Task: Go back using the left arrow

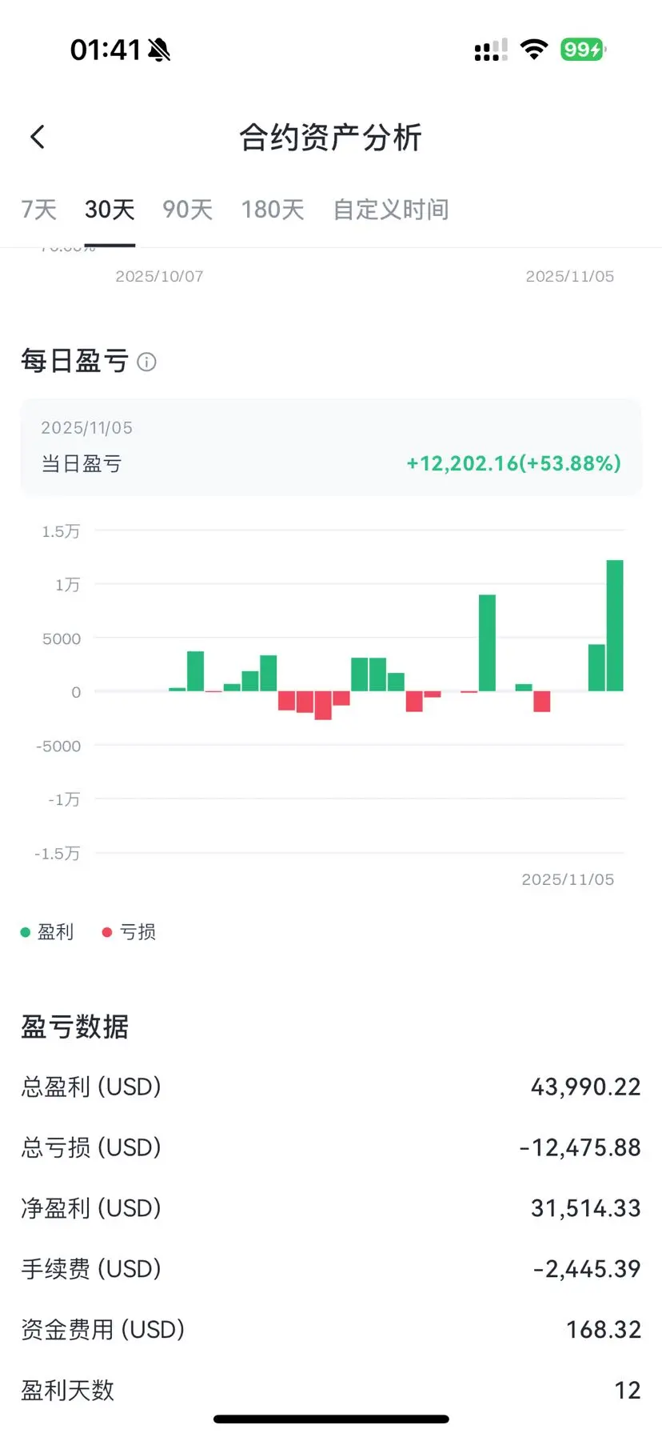Action: tap(37, 137)
